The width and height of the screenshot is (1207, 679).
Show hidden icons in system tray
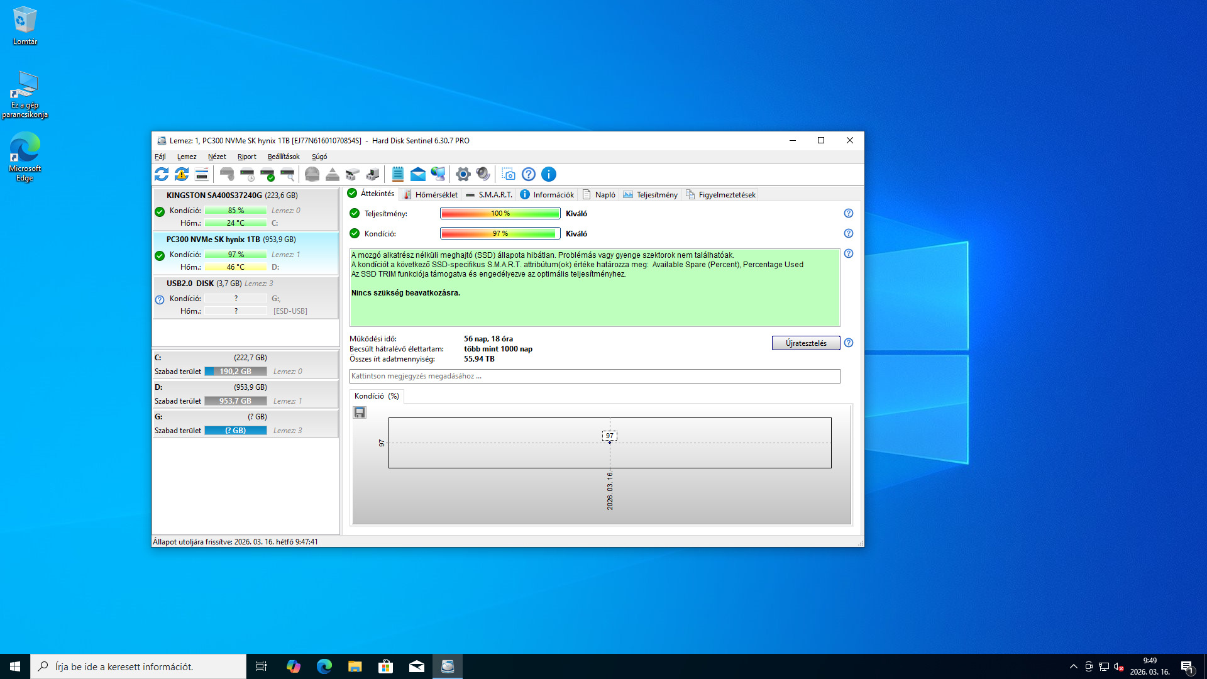click(x=1073, y=666)
